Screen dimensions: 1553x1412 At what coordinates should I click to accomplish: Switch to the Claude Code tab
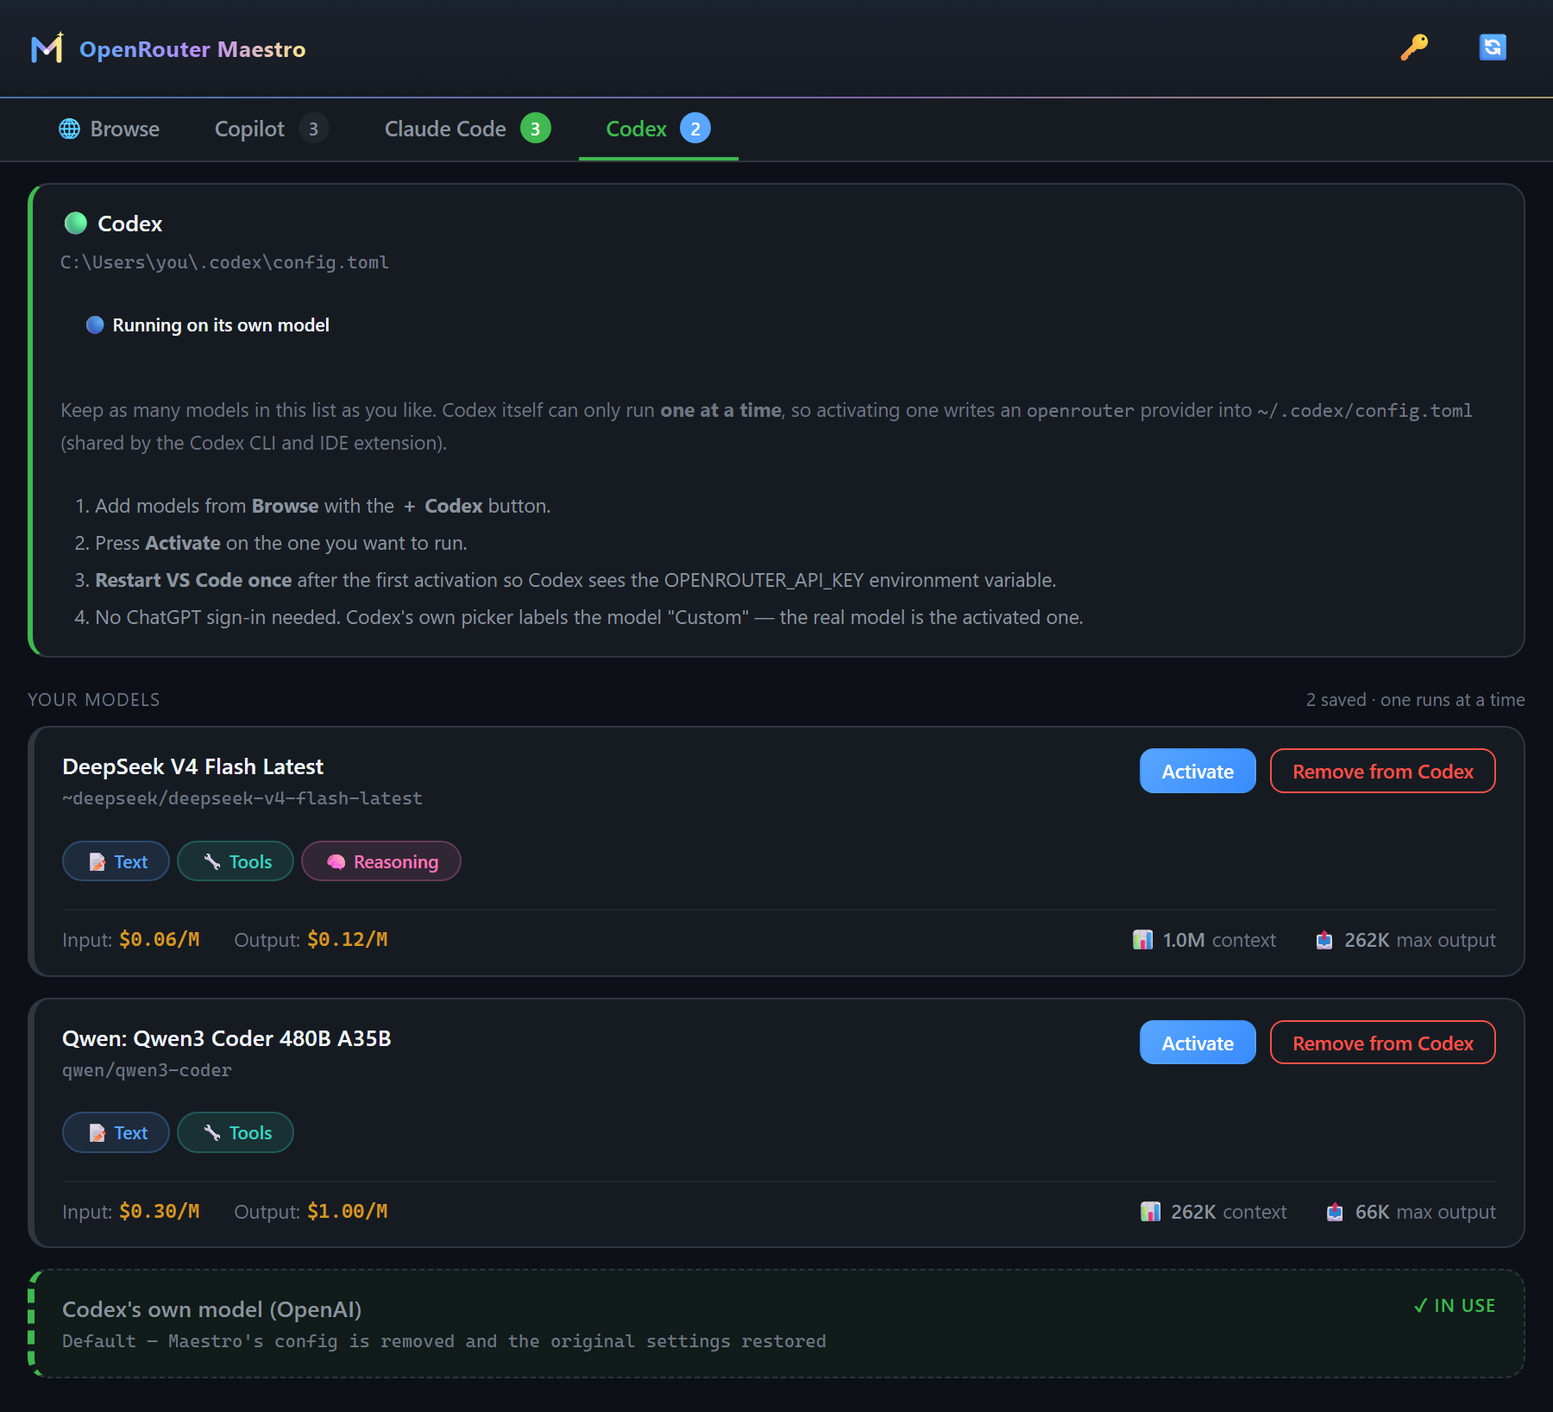[x=467, y=129]
